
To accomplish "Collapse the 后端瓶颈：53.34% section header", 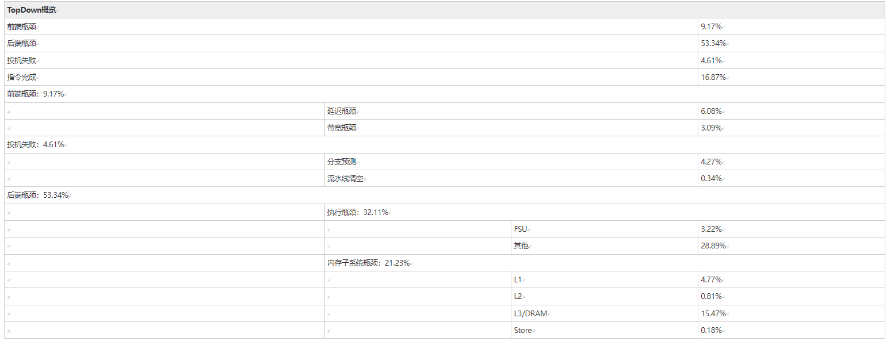I will (x=37, y=196).
